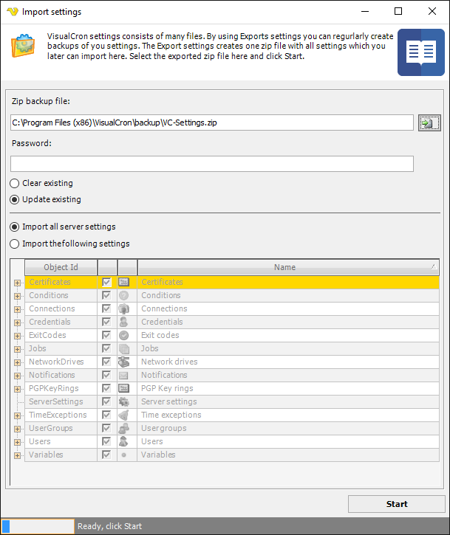Image resolution: width=450 pixels, height=535 pixels.
Task: Click the Network drives row icon
Action: [x=123, y=362]
